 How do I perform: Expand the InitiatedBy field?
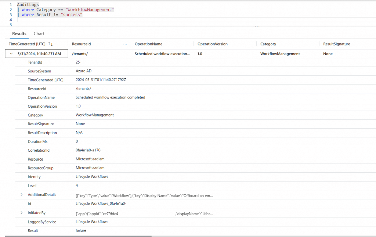click(x=22, y=213)
